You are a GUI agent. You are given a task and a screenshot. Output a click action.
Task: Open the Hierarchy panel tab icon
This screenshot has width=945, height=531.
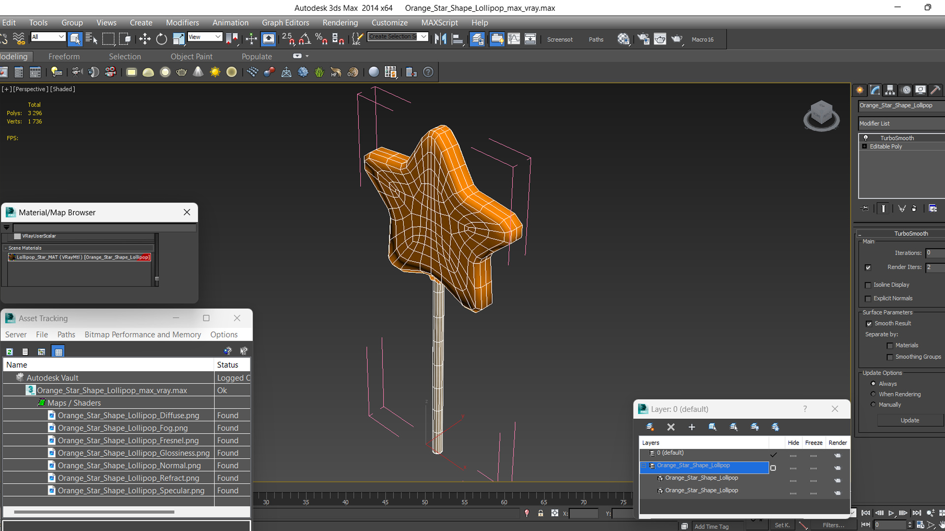coord(890,90)
